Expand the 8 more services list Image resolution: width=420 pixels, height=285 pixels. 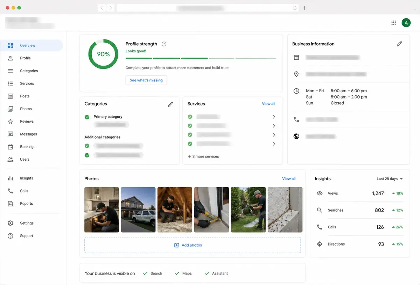(x=203, y=156)
